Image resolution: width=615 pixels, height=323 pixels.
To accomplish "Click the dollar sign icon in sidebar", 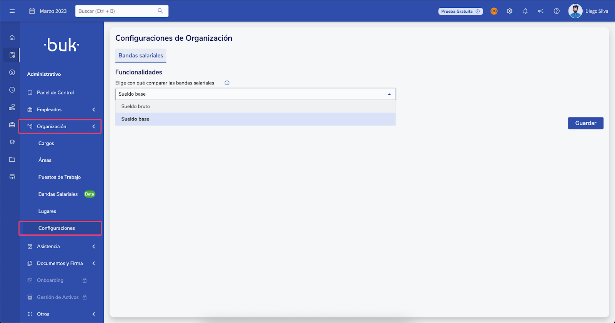I will pos(12,73).
